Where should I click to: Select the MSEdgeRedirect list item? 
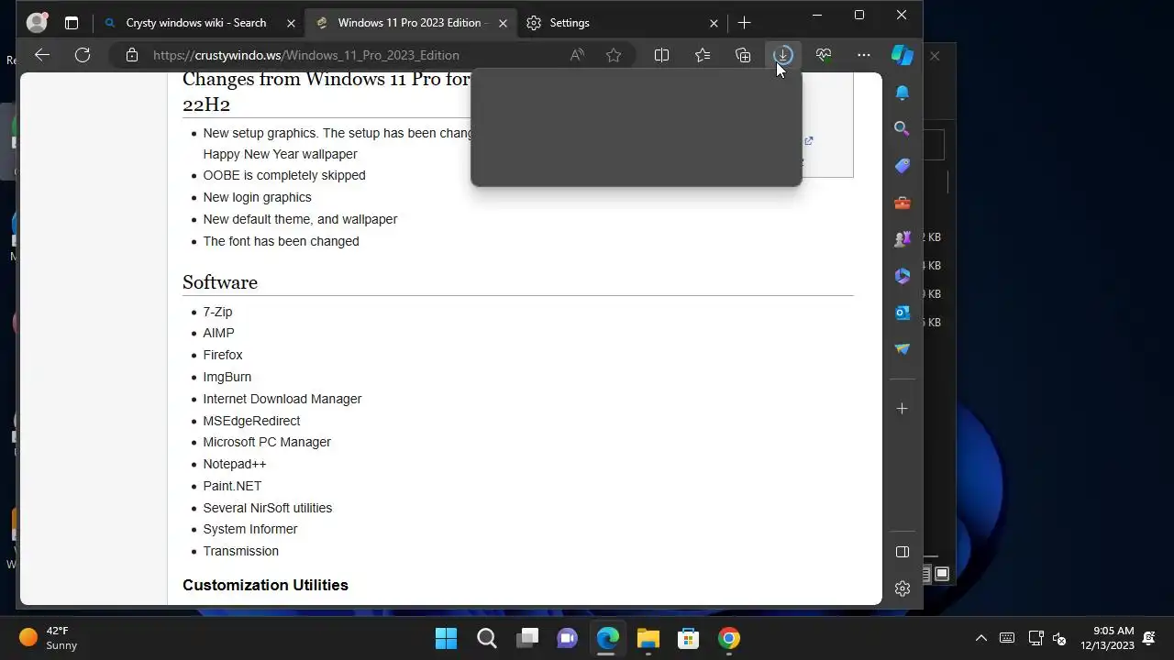coord(251,421)
